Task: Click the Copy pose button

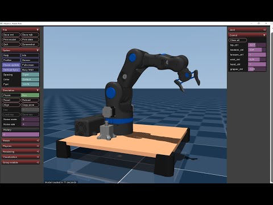Action: [30, 105]
